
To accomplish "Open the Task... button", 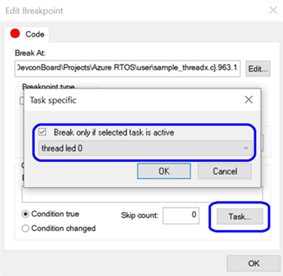I will click(x=240, y=217).
